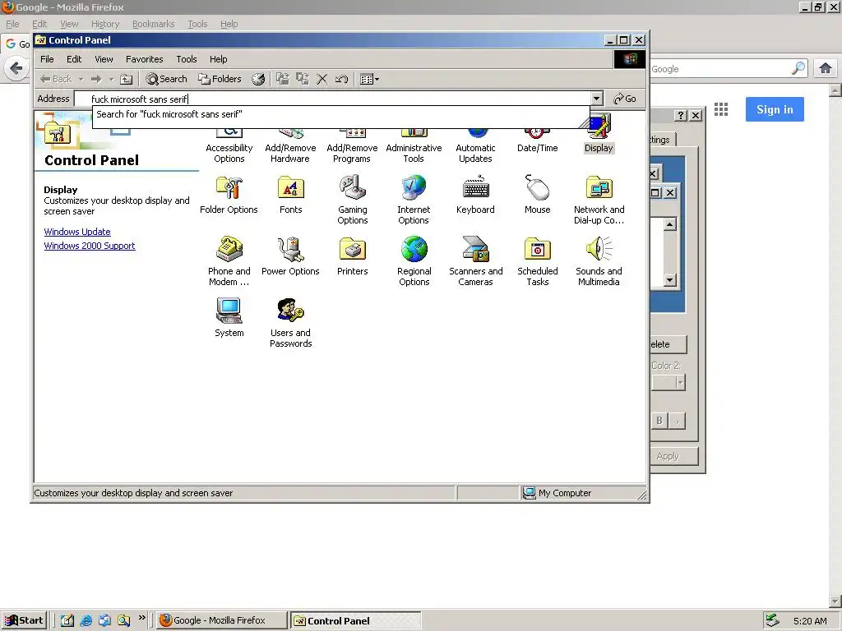Open Network and Dial-up Connections
Viewport: 842px width, 631px height.
(x=599, y=200)
